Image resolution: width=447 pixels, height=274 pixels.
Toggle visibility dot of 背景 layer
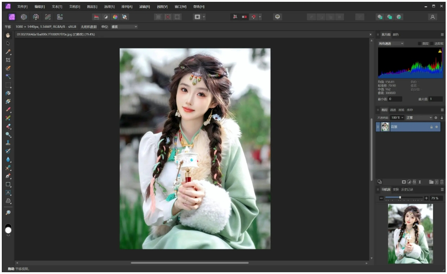coord(437,127)
